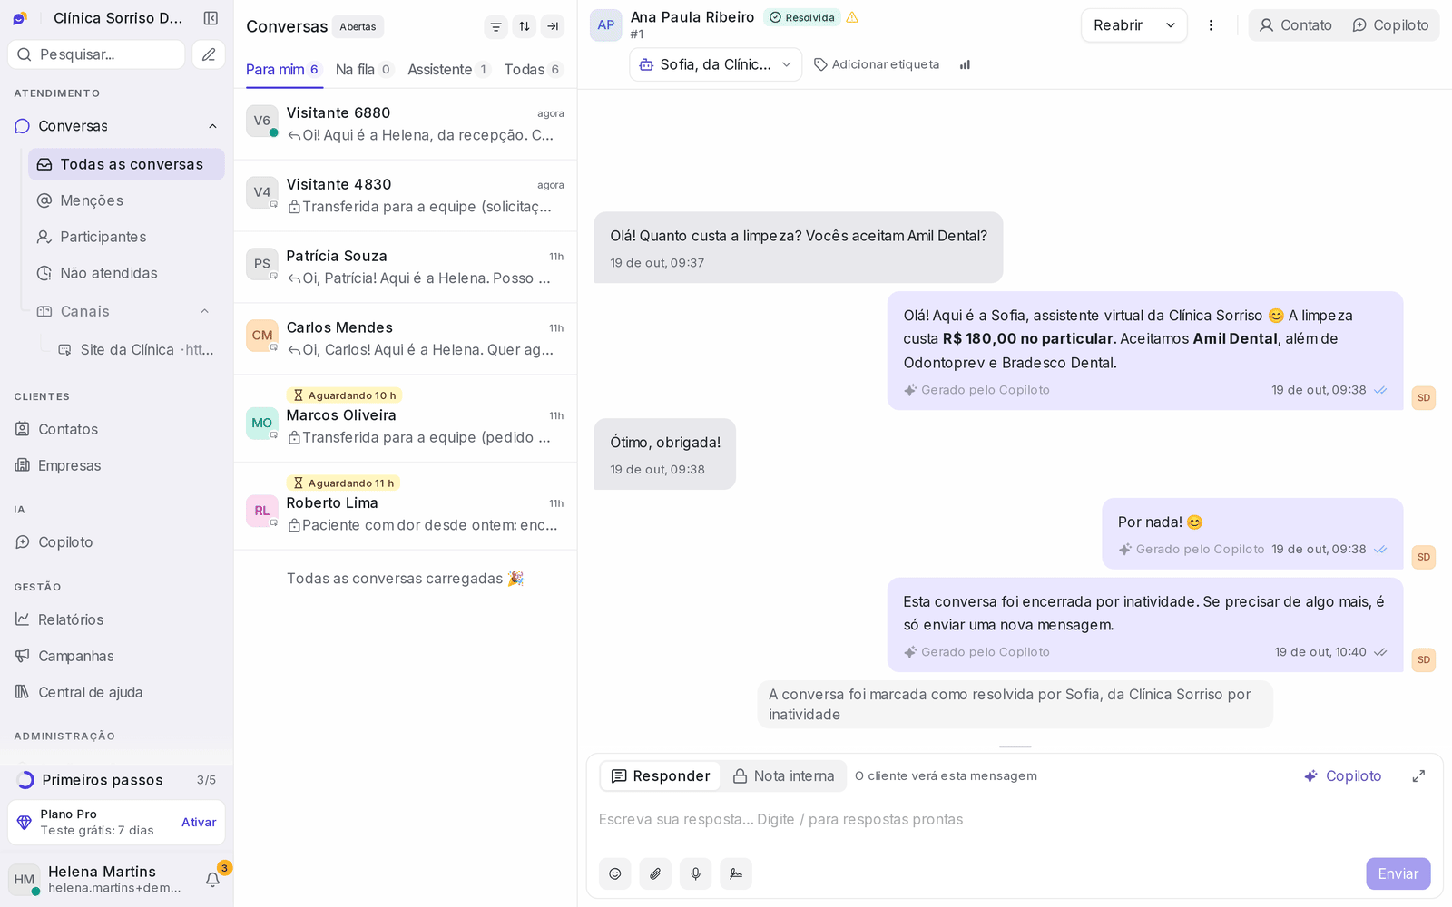Click the Pesquisar search field
1452x907 pixels.
96,54
